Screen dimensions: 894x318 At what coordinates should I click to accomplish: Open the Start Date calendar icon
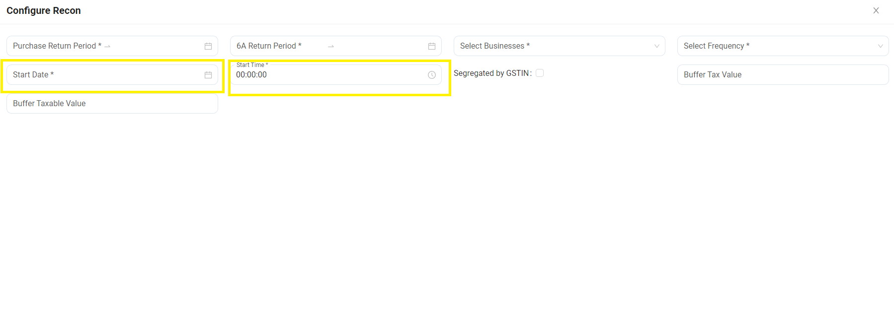tap(208, 75)
